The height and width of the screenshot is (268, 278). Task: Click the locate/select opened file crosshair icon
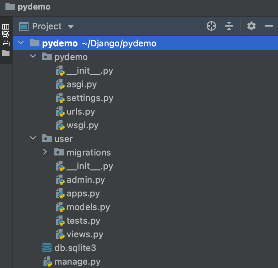click(211, 26)
